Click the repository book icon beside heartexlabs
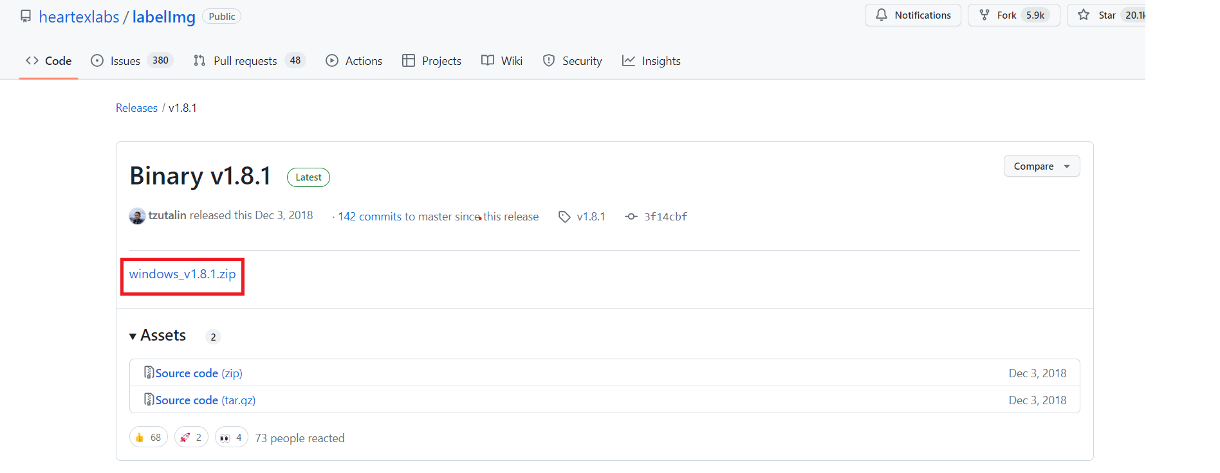This screenshot has height=473, width=1220. click(26, 16)
